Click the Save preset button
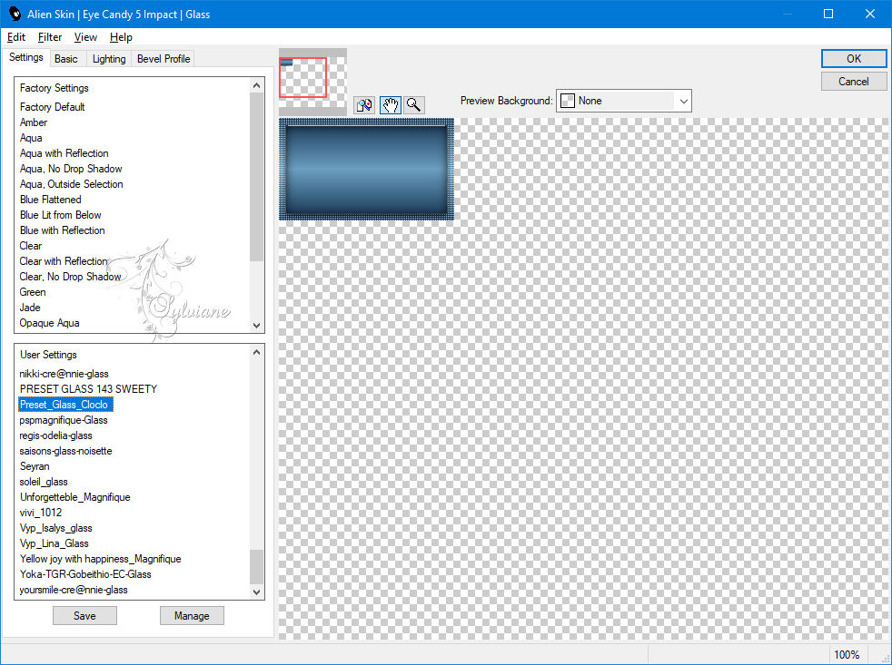Screen dimensions: 892x665 click(84, 615)
